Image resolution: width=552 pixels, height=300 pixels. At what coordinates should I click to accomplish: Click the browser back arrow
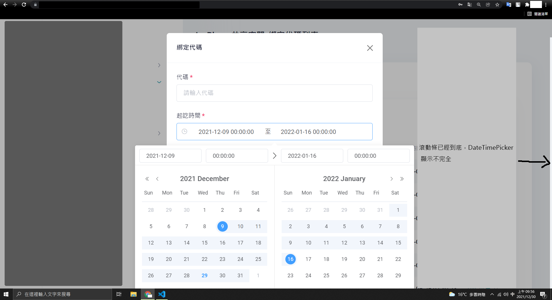pos(6,5)
